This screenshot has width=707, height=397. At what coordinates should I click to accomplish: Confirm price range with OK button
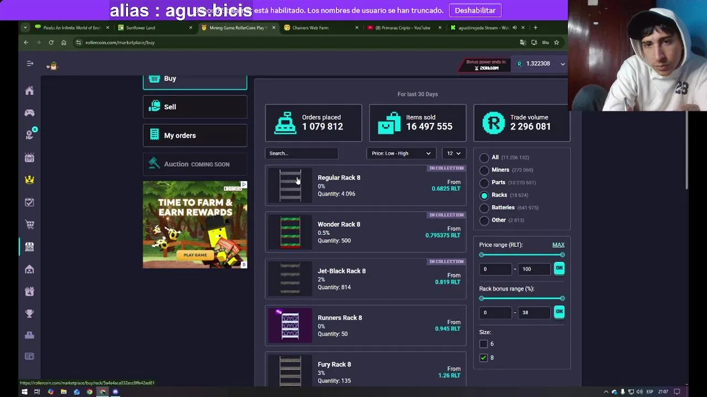(559, 269)
